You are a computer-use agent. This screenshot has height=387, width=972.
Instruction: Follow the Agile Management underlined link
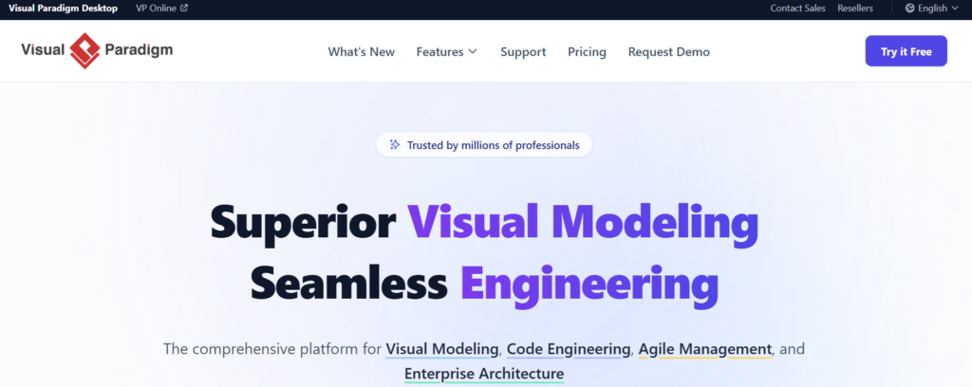pos(705,349)
